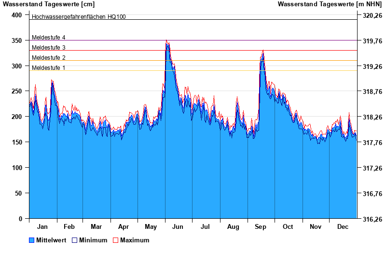Click the blue Mittelwert legend swatch

coord(32,240)
